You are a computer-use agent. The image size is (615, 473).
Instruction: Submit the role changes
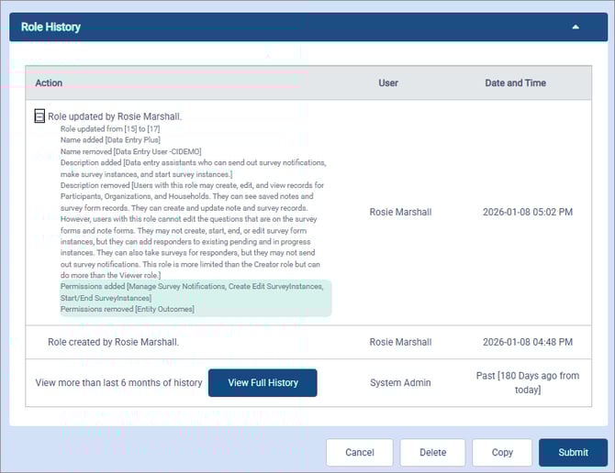pos(572,452)
